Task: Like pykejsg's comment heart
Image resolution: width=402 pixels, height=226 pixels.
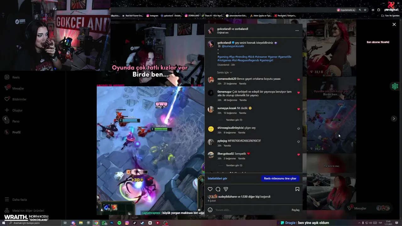Action: point(298,142)
